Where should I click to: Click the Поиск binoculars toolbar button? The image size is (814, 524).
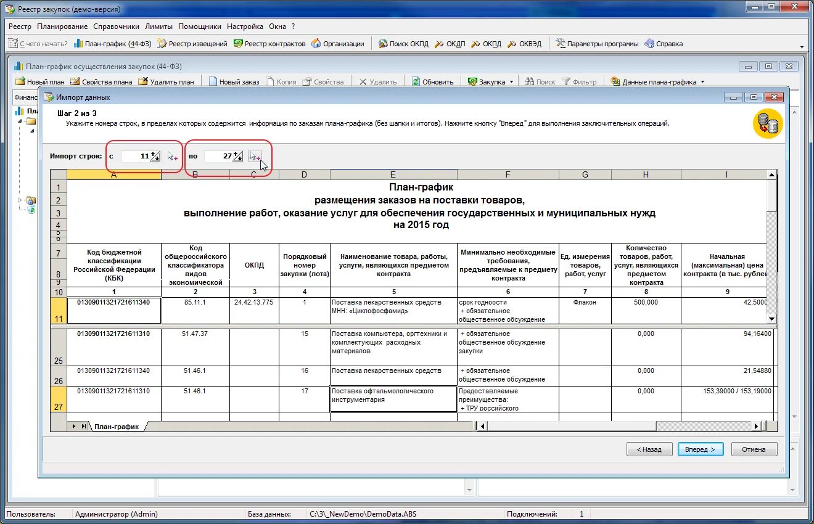[540, 81]
